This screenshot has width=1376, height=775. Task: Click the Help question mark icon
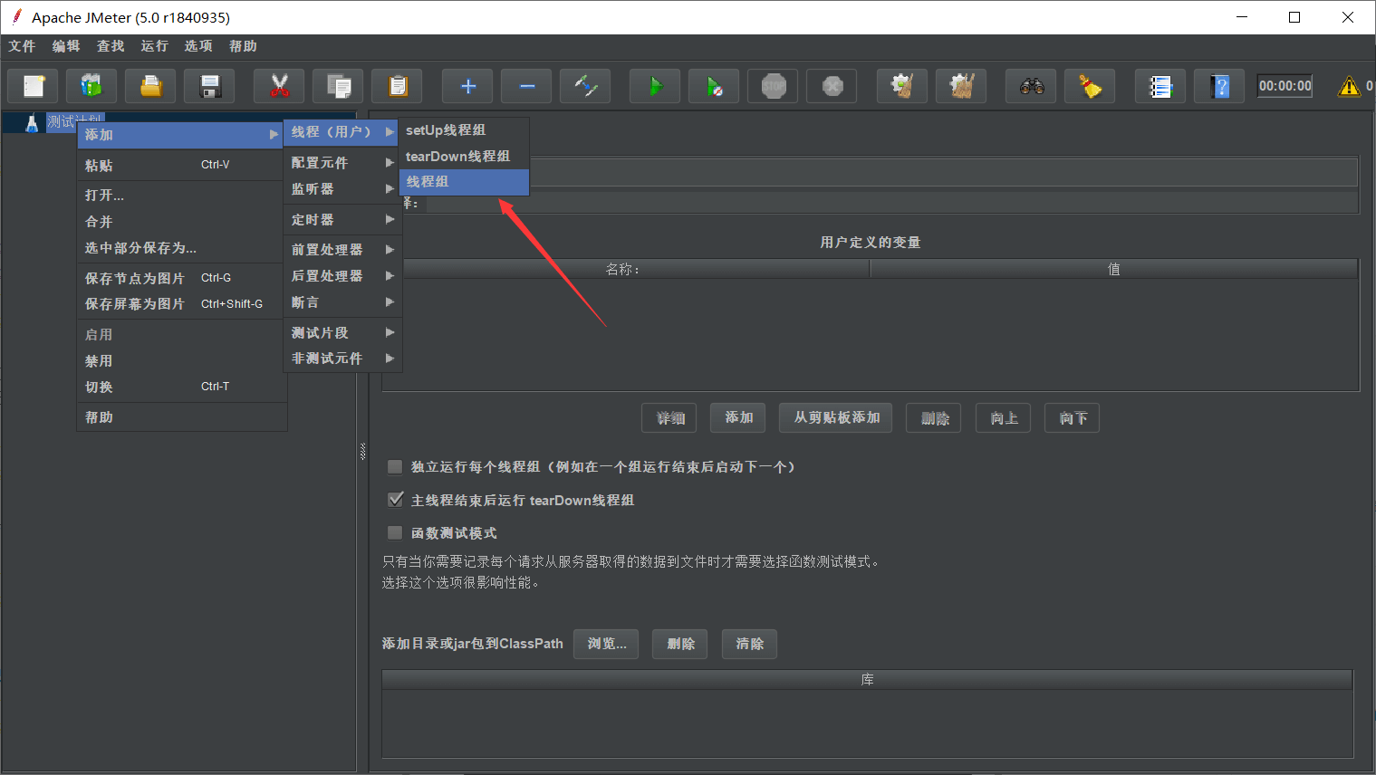coord(1219,86)
